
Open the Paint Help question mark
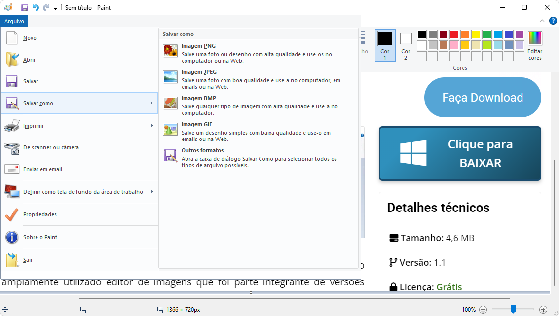coord(553,21)
